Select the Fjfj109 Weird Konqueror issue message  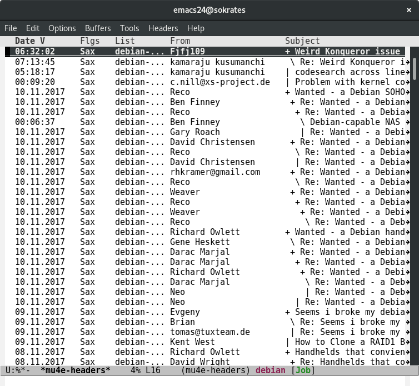point(205,51)
